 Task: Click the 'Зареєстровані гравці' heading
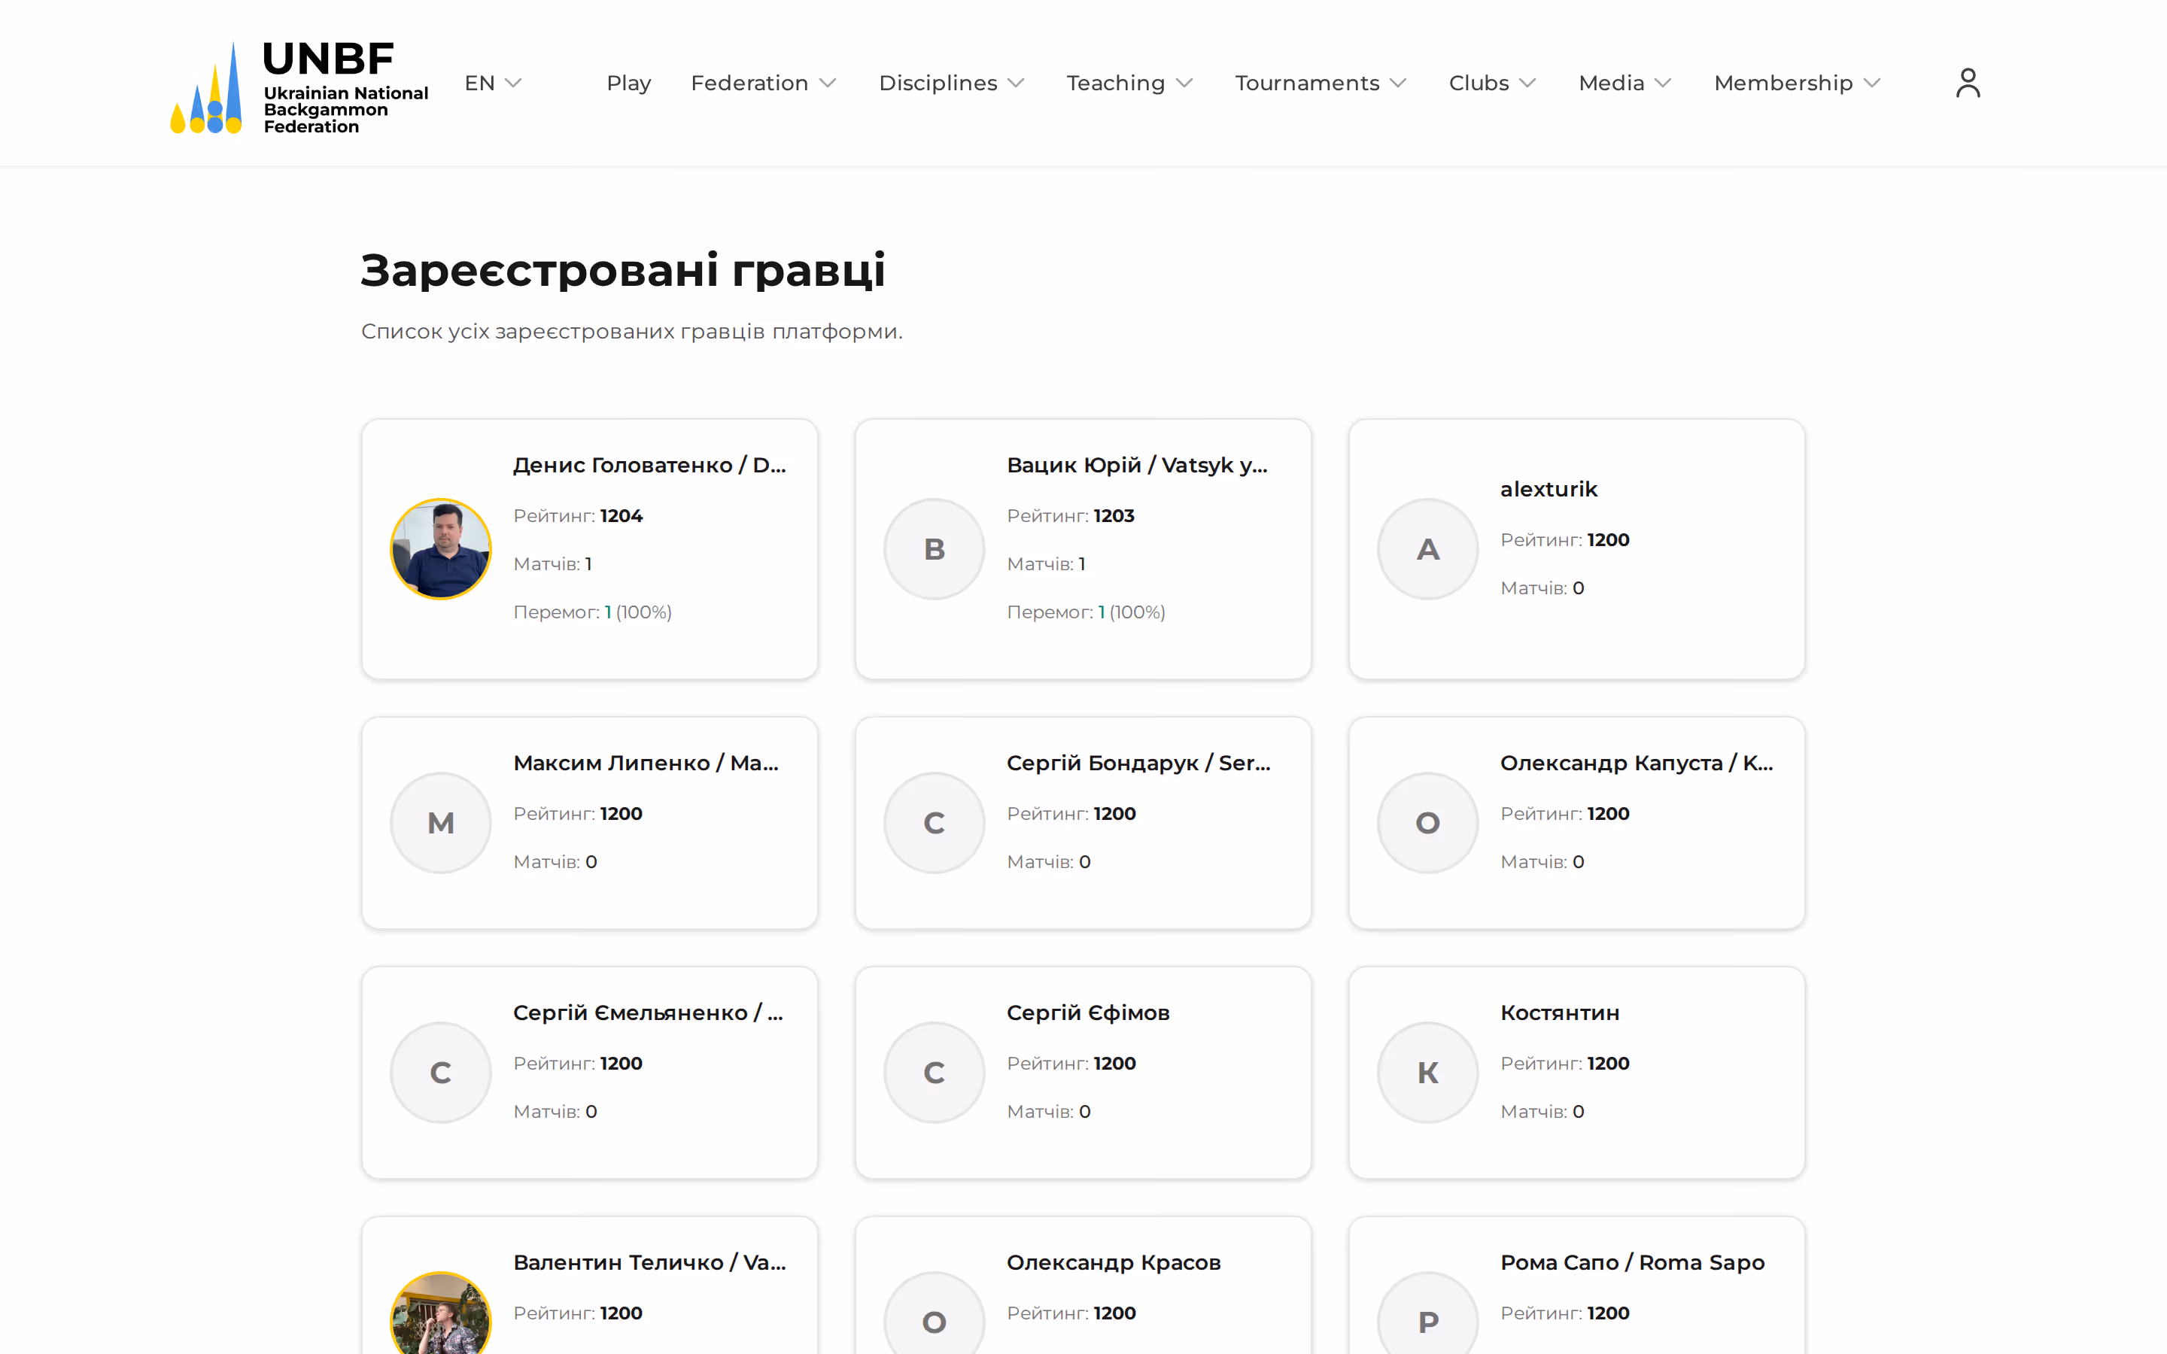point(623,271)
